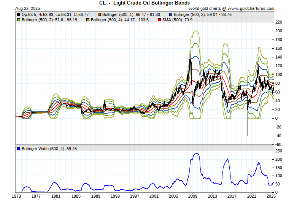Click the 80 label on the price axis
This screenshot has height=206, width=289.
click(x=278, y=83)
